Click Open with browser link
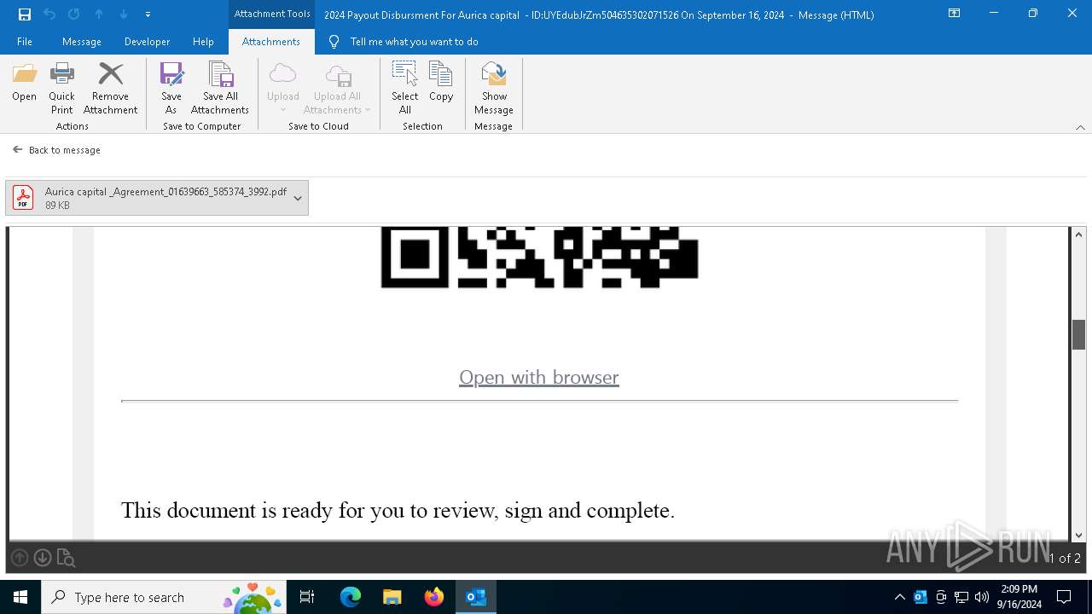Viewport: 1092px width, 614px height. (x=539, y=377)
